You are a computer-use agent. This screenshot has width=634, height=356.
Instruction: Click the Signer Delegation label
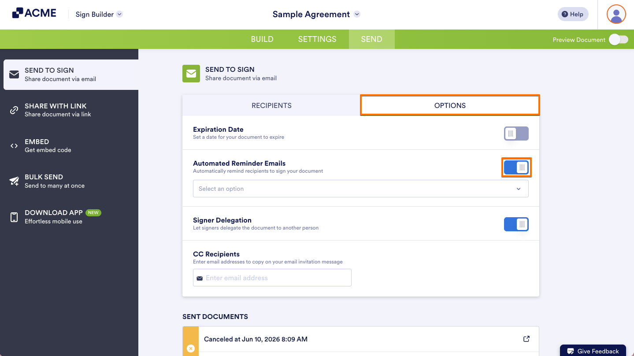pyautogui.click(x=222, y=220)
